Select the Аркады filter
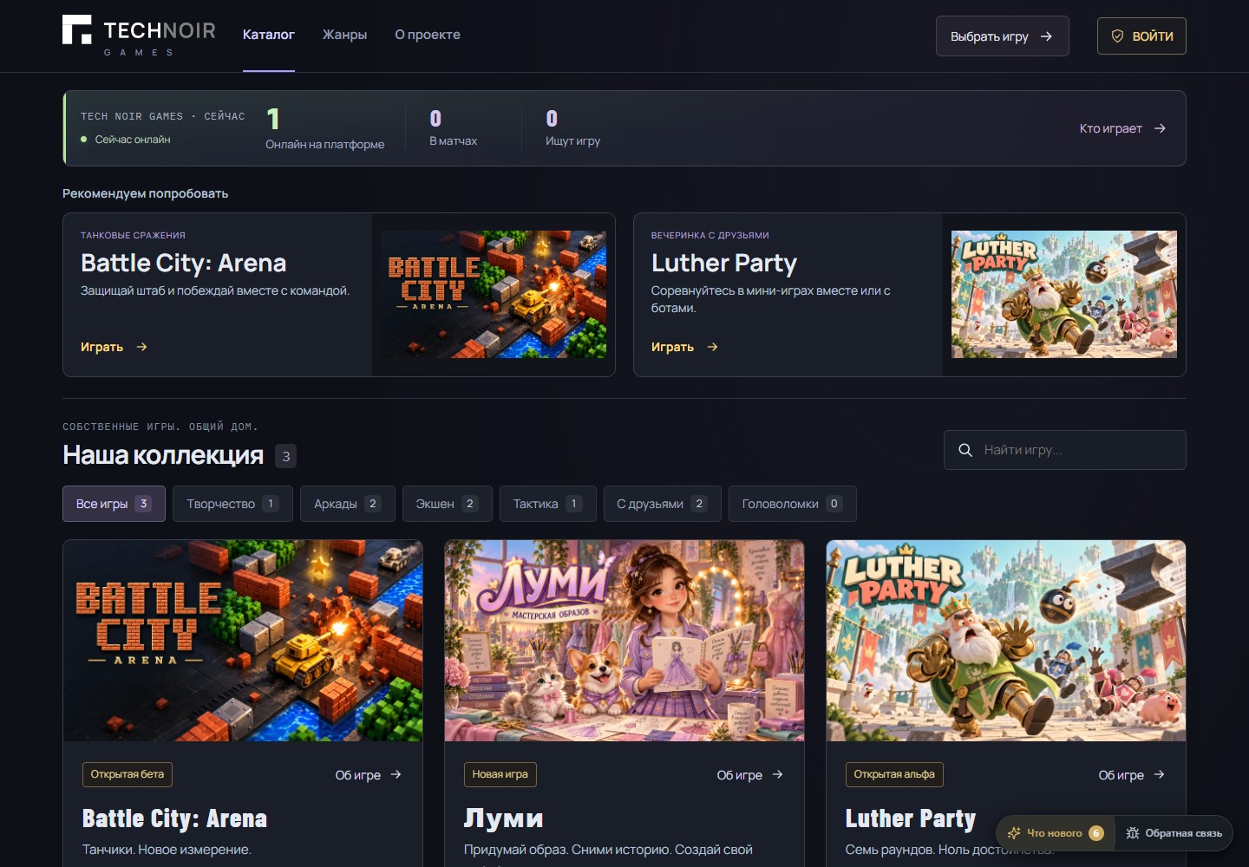The height and width of the screenshot is (867, 1249). click(348, 504)
